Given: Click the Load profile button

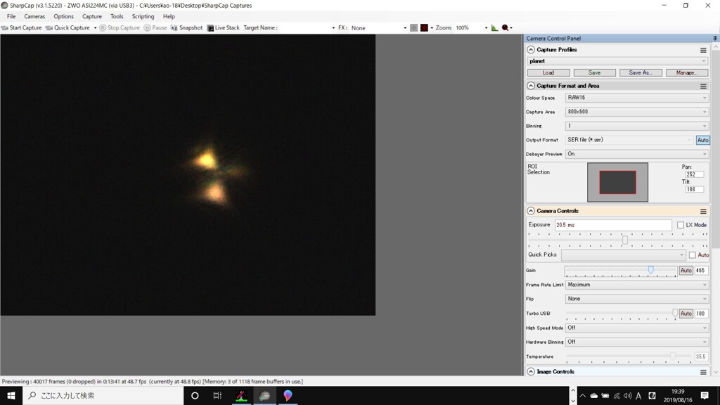Looking at the screenshot, I should [548, 73].
